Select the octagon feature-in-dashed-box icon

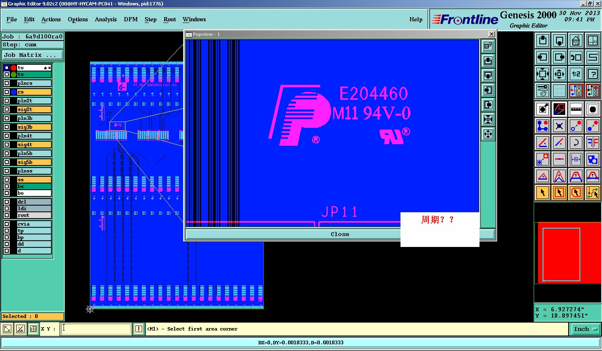click(593, 109)
